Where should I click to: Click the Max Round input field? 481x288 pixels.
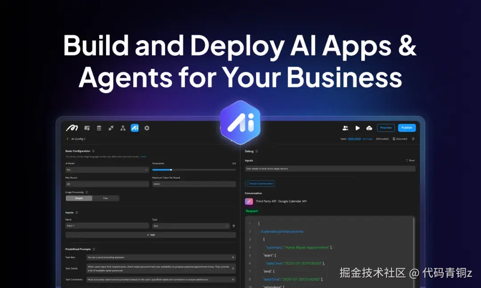tap(107, 184)
